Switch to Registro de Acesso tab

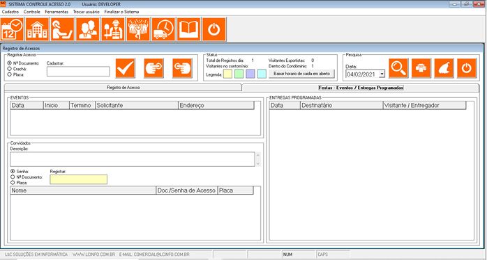pos(123,88)
